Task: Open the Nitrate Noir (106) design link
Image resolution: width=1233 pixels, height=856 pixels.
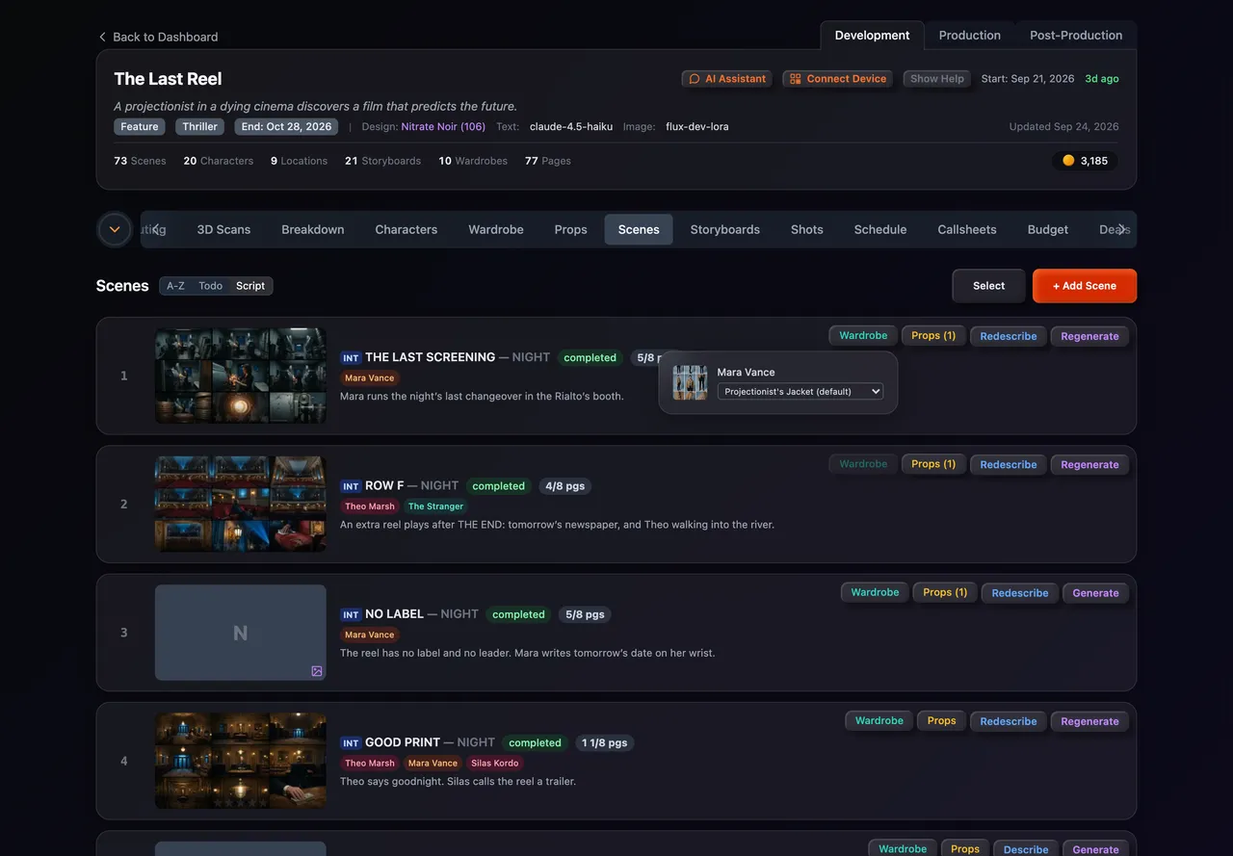Action: tap(443, 126)
